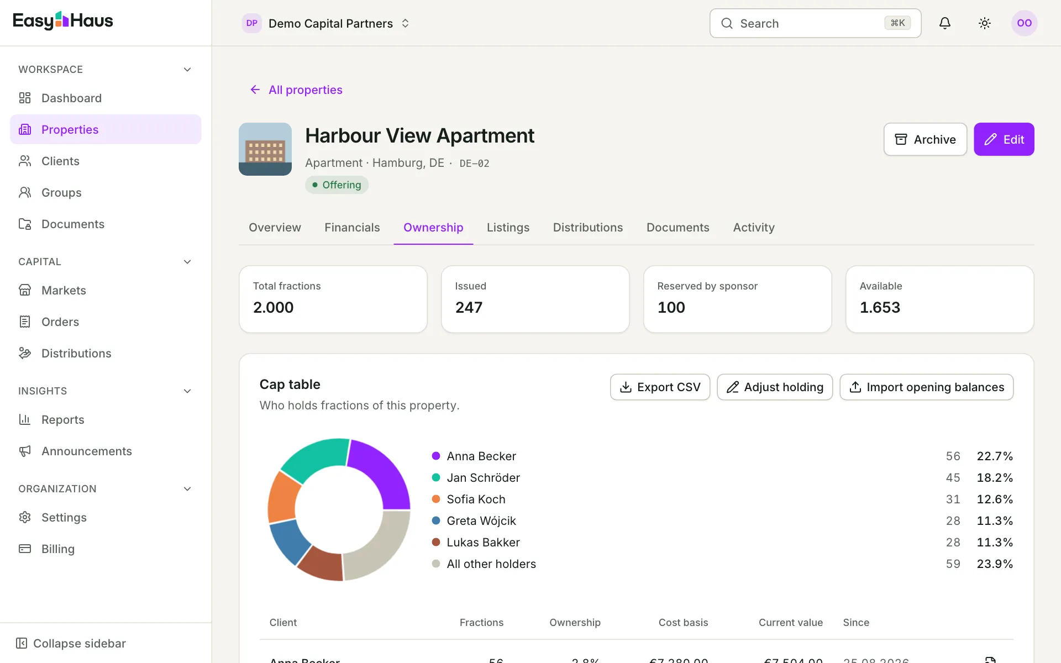Collapse the Workspace section chevron

pyautogui.click(x=187, y=70)
